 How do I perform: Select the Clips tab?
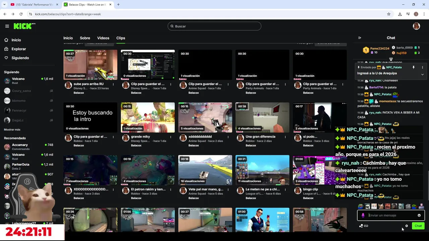(x=121, y=38)
